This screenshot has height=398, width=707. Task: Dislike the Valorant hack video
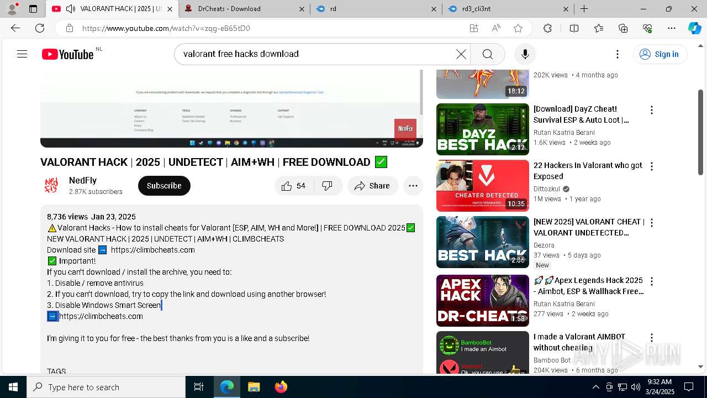pos(328,186)
